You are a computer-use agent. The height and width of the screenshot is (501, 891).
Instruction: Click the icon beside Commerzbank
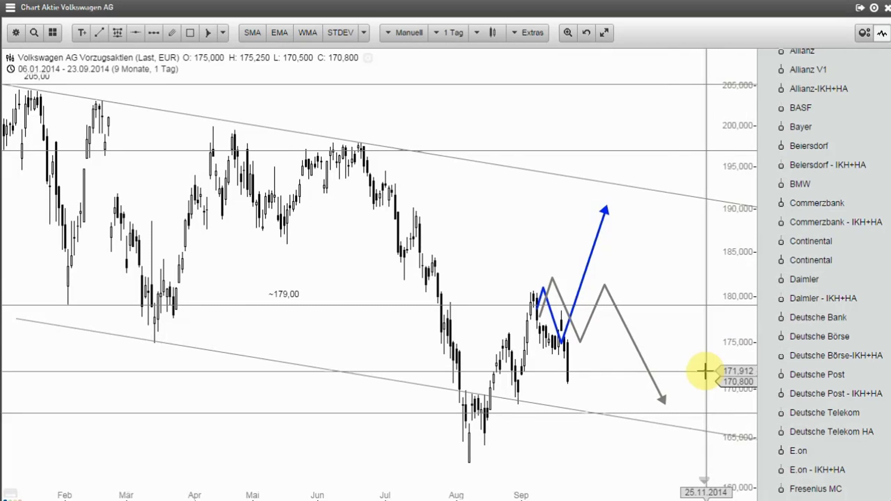781,203
